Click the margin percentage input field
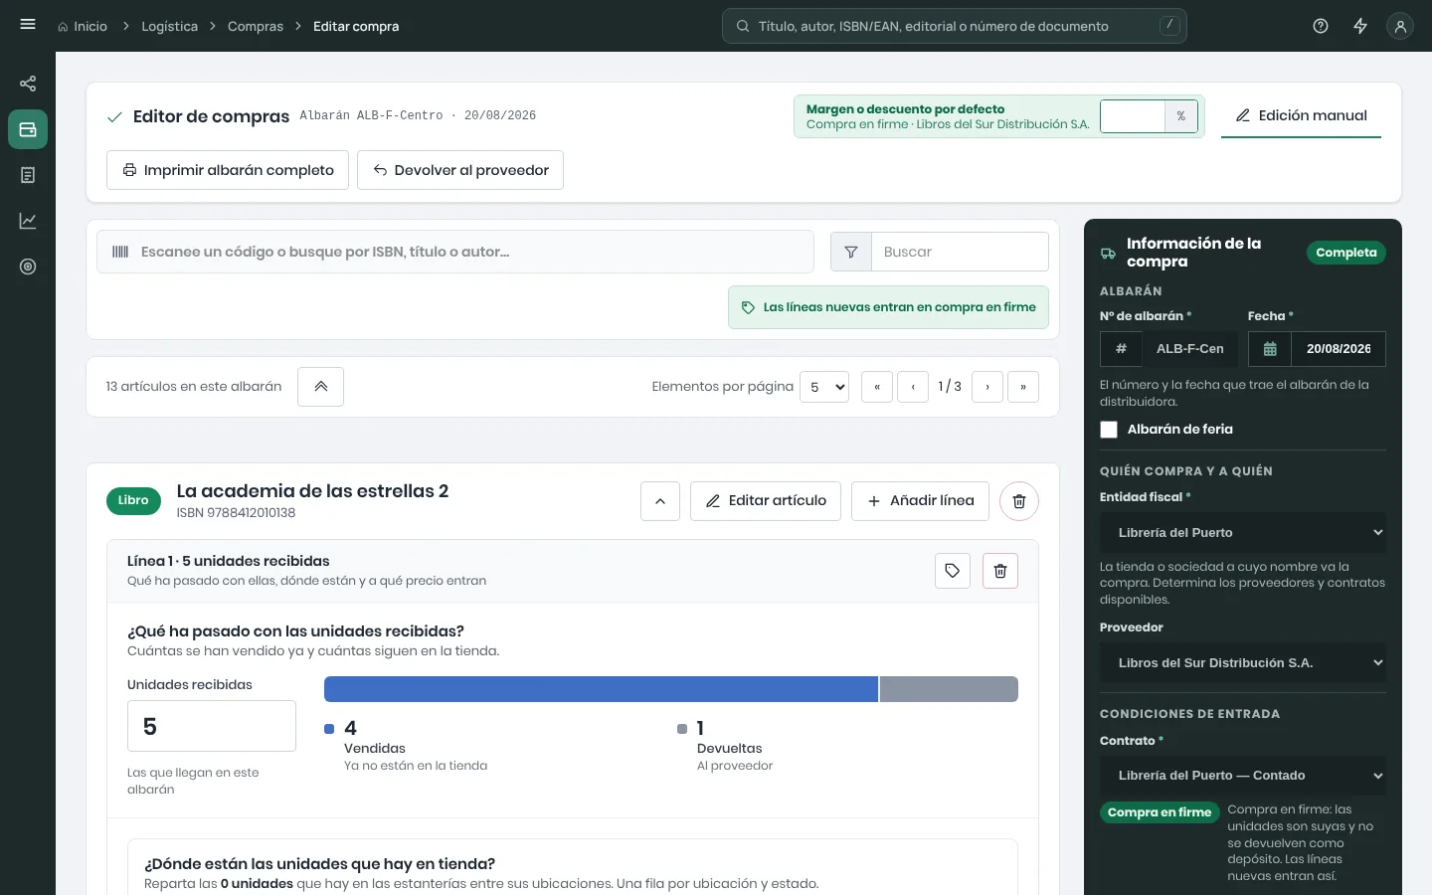1432x895 pixels. (1132, 116)
